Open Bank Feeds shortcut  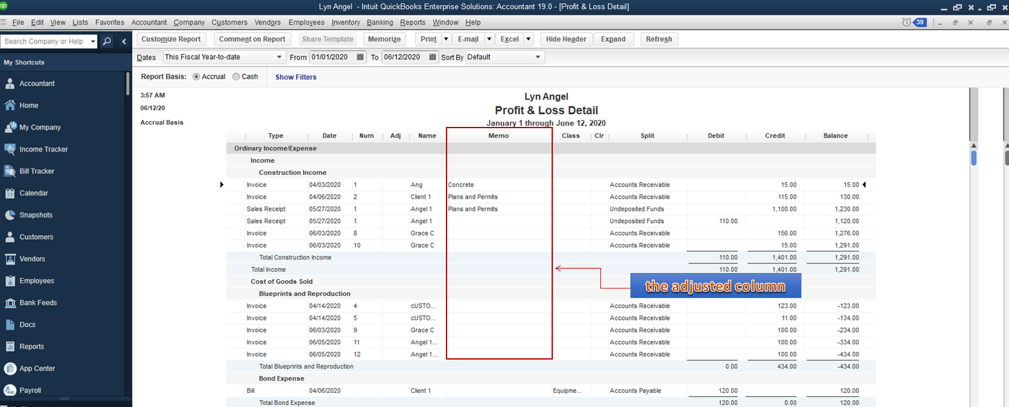[x=38, y=303]
